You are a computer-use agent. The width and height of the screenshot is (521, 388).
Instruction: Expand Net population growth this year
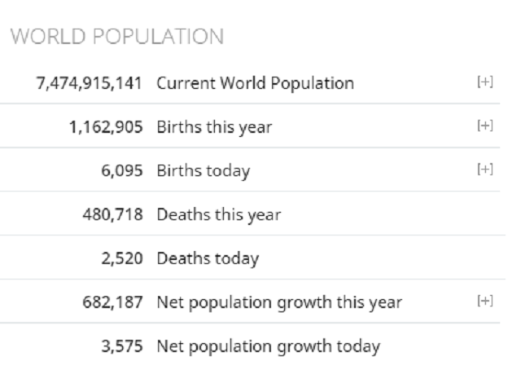click(x=486, y=302)
